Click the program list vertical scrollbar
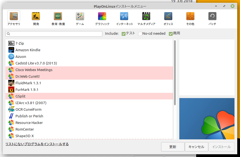Screen dimensions: 240x157 (x=175, y=73)
